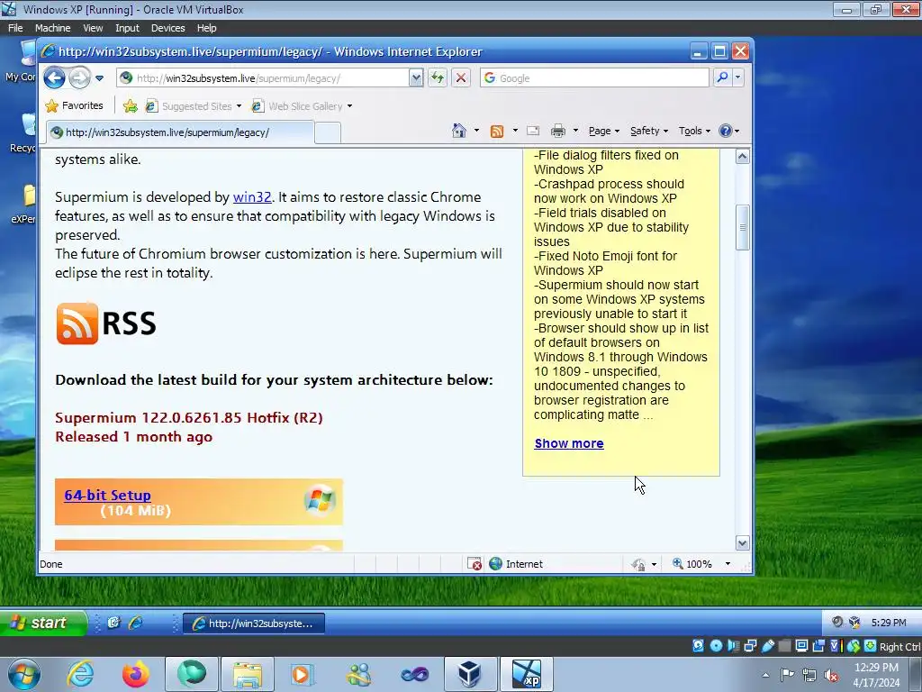Click the vertical scrollbar thumb
The height and width of the screenshot is (692, 922).
(742, 227)
